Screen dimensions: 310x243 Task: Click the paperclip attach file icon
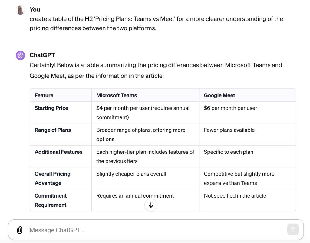[20, 230]
